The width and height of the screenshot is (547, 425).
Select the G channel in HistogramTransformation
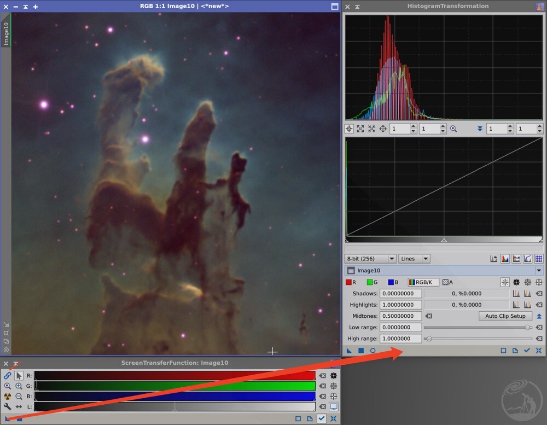pos(372,282)
